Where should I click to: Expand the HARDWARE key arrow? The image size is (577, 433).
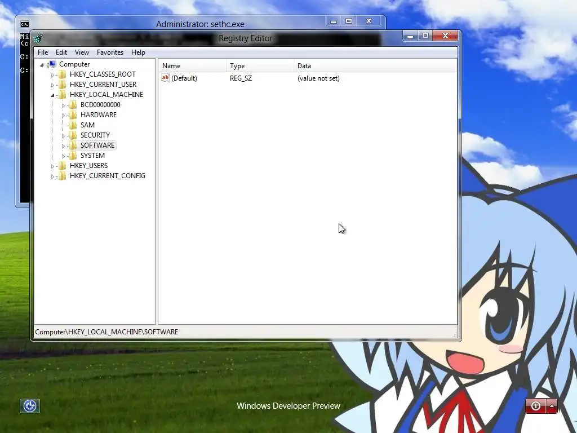click(x=63, y=116)
